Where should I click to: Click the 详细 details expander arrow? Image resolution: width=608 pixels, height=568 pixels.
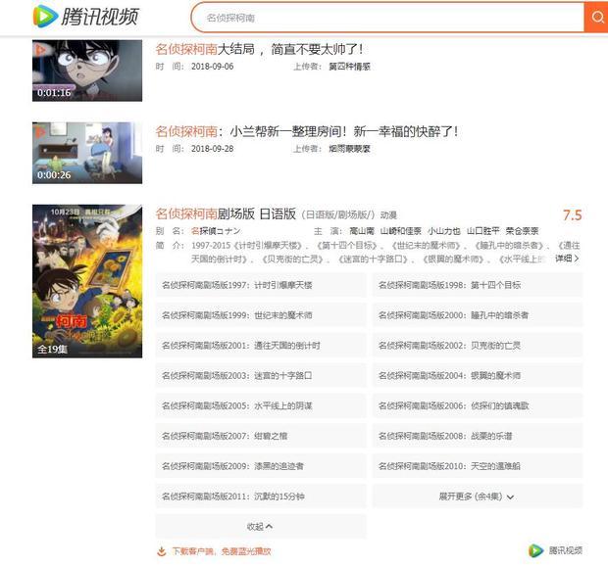567,259
